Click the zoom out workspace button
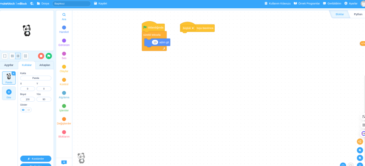365x166 pixels. (360, 158)
